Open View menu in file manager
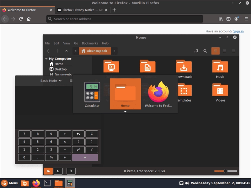 [67, 43]
